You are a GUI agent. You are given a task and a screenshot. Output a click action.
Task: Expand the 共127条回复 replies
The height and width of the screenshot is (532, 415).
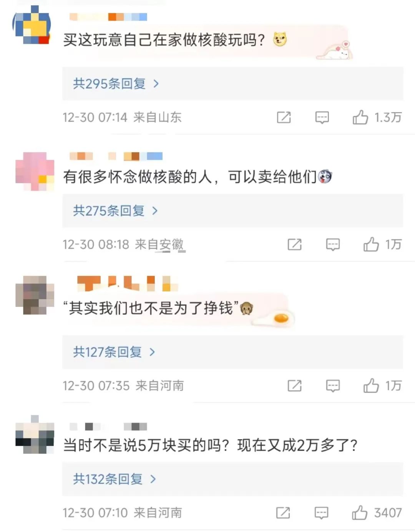point(232,352)
